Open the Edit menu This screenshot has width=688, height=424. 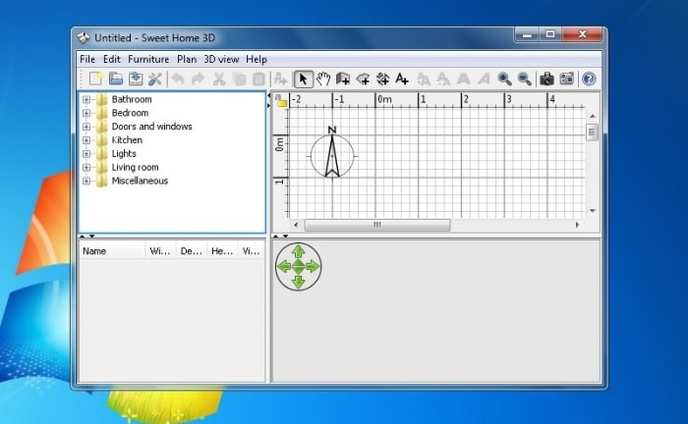pyautogui.click(x=111, y=59)
